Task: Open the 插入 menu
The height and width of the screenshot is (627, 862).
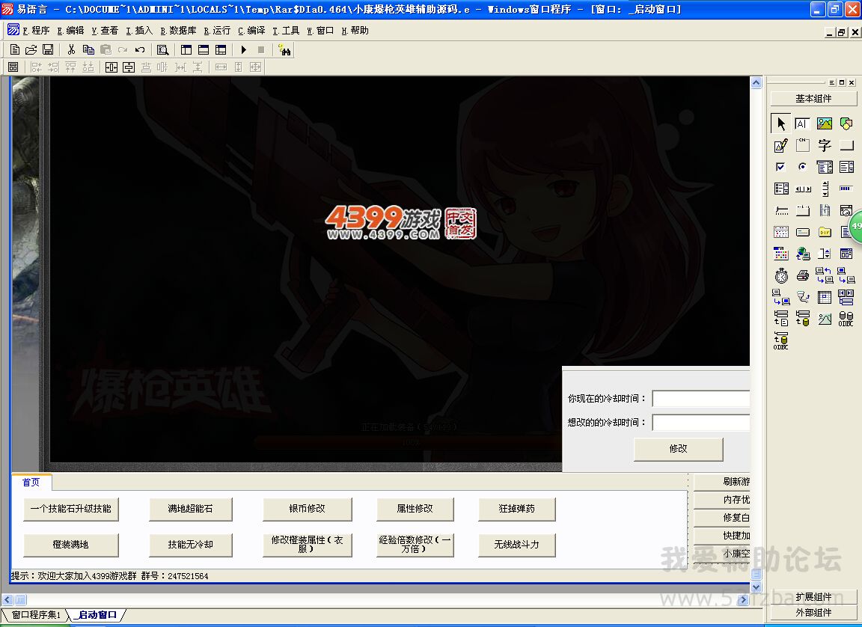Action: pyautogui.click(x=139, y=31)
